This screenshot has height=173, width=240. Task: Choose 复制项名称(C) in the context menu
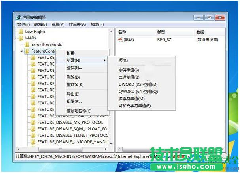(83, 111)
